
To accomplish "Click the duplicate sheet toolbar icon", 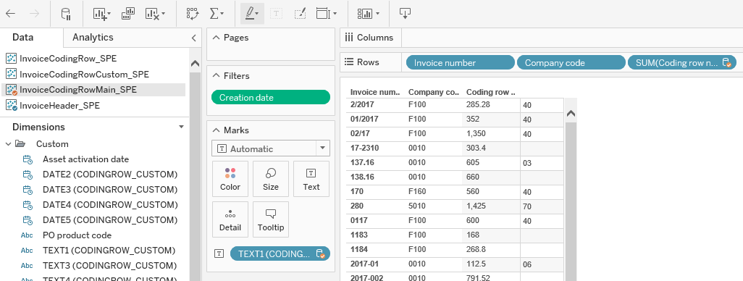I will [x=128, y=14].
